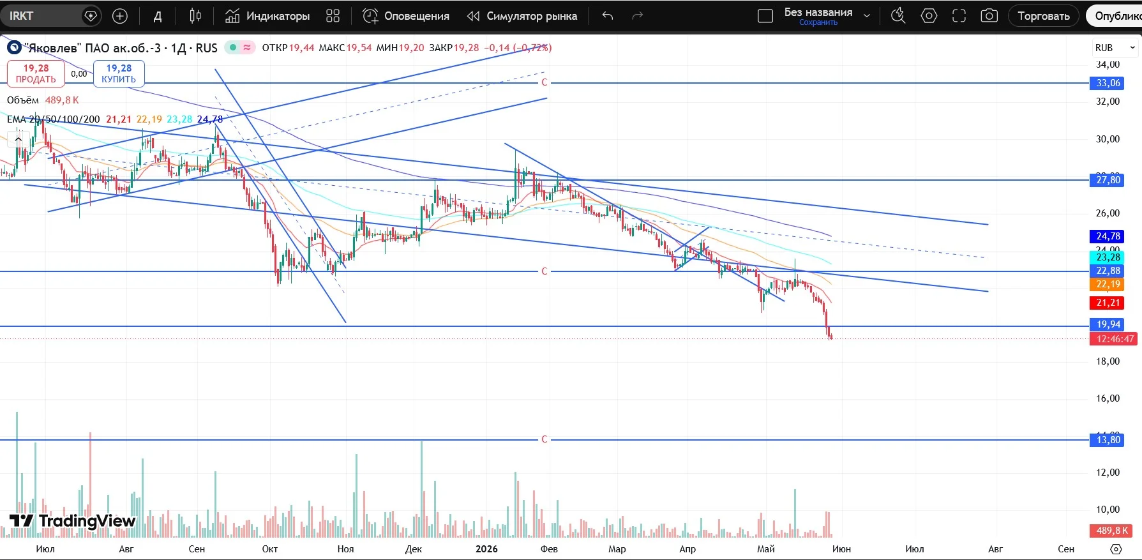Redo the chart action

tap(637, 16)
